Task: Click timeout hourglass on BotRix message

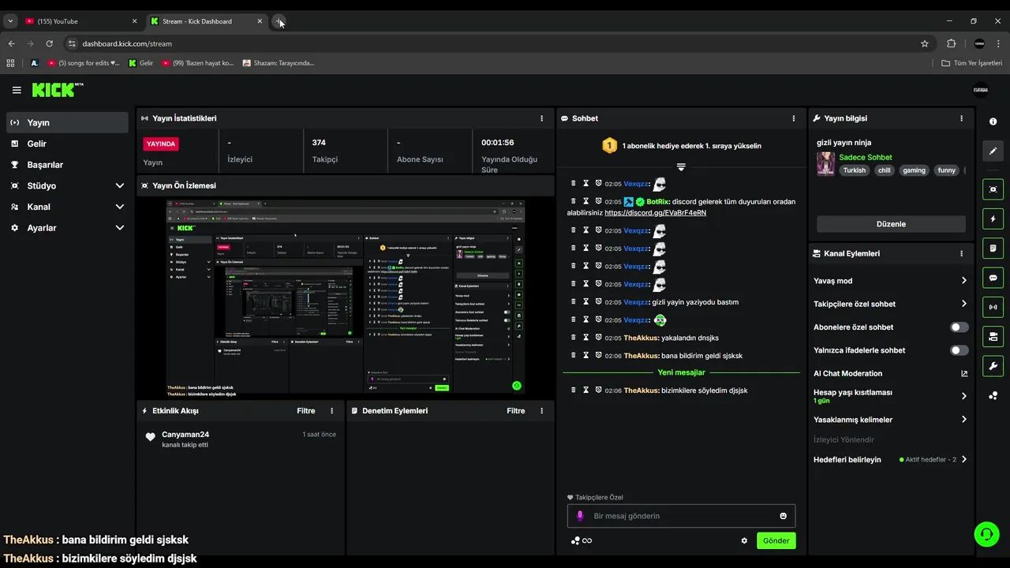Action: tap(586, 201)
